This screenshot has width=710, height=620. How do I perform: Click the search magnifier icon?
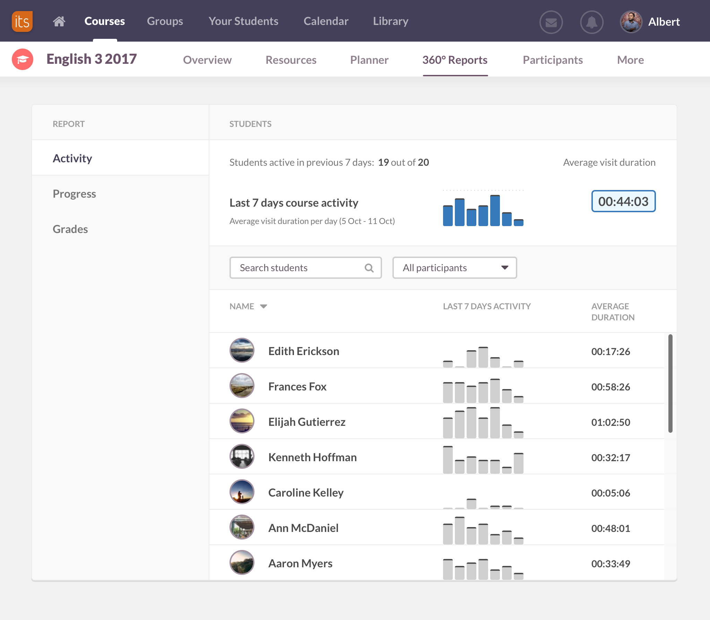(369, 268)
